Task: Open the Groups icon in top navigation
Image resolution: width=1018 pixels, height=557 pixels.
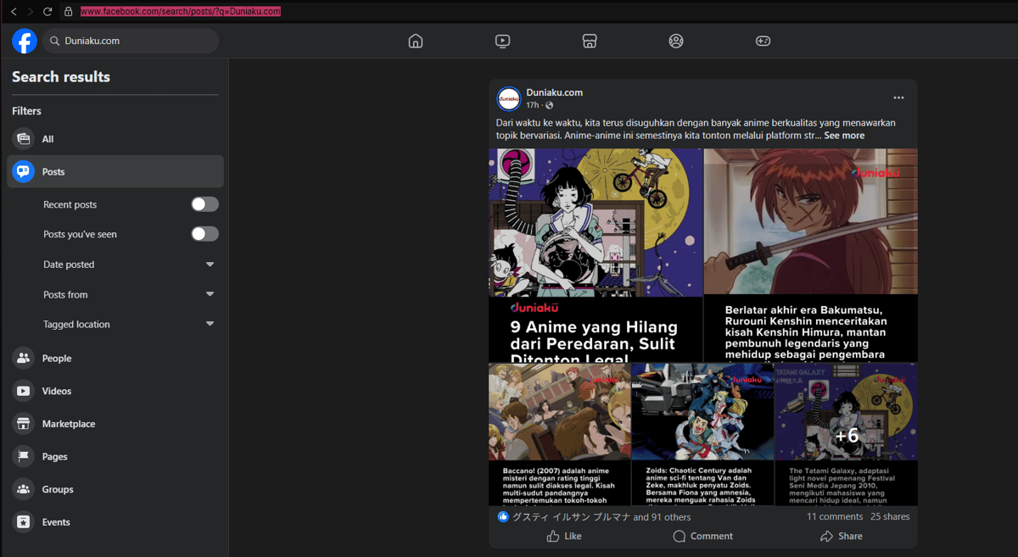Action: click(x=676, y=41)
